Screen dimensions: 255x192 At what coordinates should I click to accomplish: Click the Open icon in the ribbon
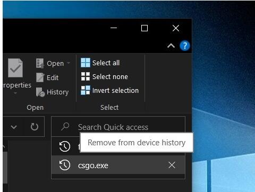coord(40,63)
